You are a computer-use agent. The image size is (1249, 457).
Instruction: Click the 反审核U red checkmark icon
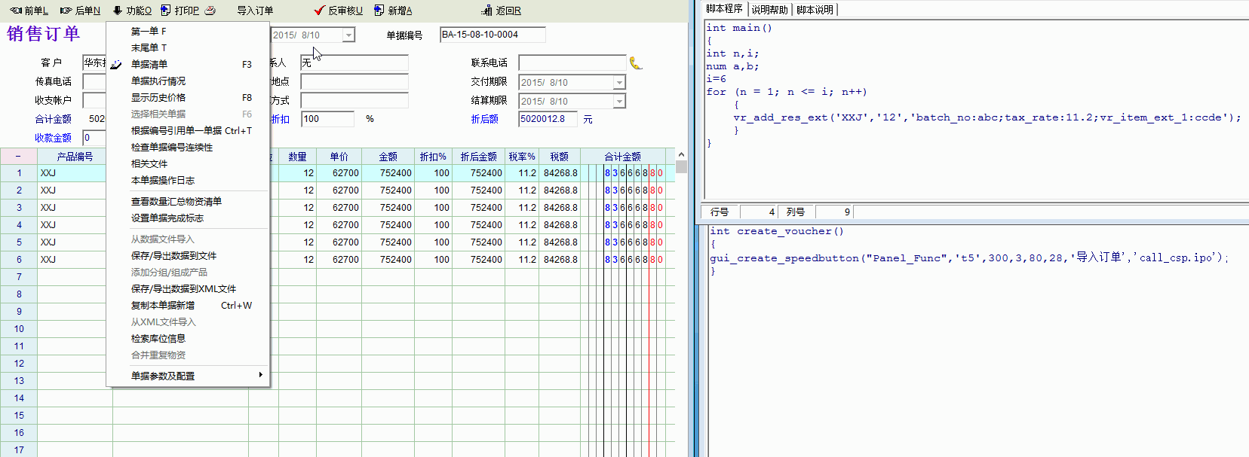(x=319, y=11)
